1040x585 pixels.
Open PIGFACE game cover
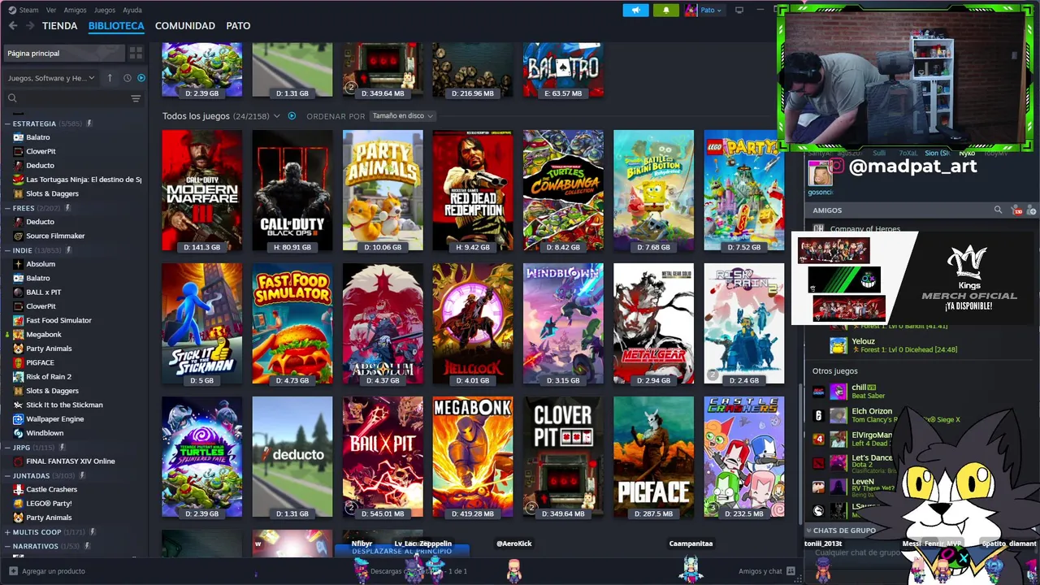653,457
